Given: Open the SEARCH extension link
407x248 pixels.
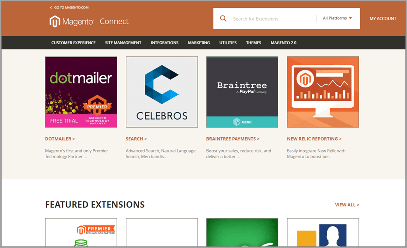Looking at the screenshot, I should 136,139.
